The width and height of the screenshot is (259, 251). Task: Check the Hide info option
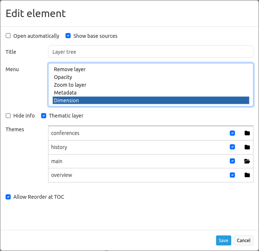(x=8, y=116)
